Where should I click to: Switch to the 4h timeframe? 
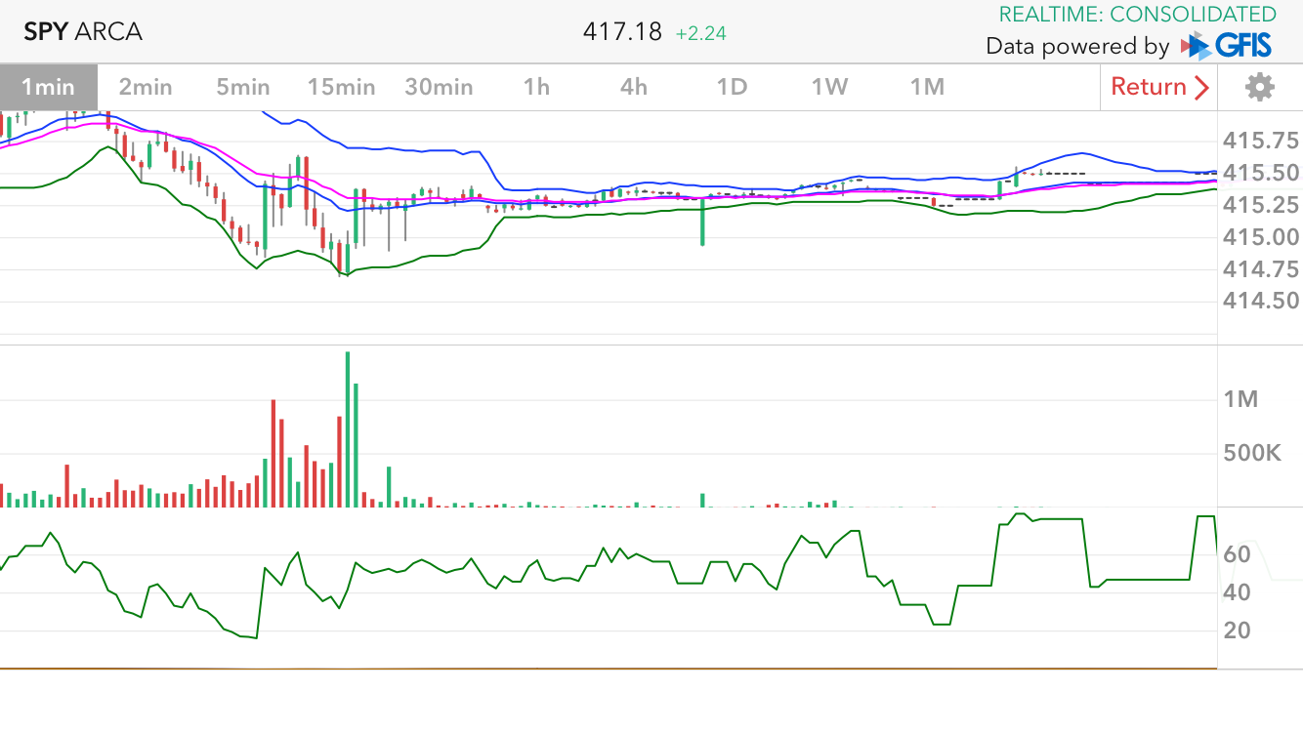click(634, 87)
